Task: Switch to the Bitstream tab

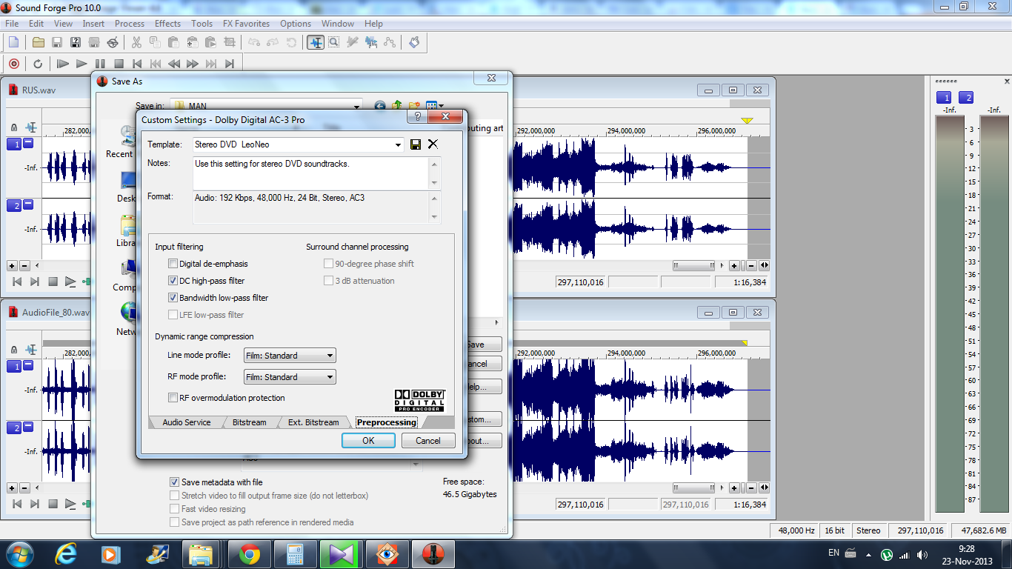Action: [250, 422]
